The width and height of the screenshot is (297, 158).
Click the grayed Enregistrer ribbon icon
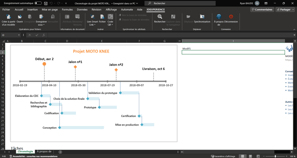(30, 17)
